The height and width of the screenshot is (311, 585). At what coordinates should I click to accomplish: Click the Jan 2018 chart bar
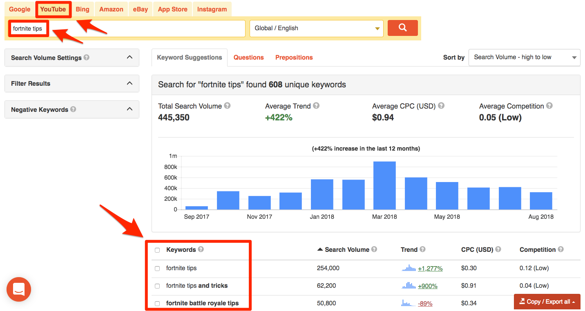coord(322,195)
